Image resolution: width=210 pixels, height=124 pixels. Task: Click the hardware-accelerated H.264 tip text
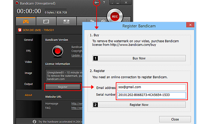coord(60,122)
